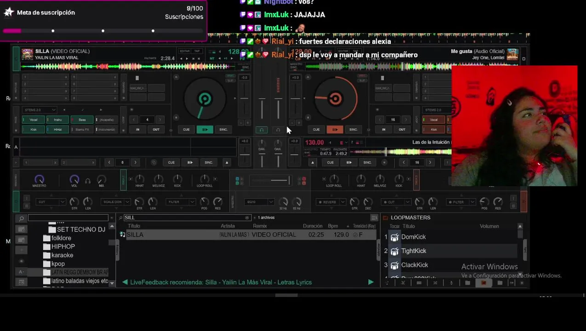Viewport: 586px width, 331px height.
Task: Trigger the ClackKick sampler pad
Action: coord(394,265)
